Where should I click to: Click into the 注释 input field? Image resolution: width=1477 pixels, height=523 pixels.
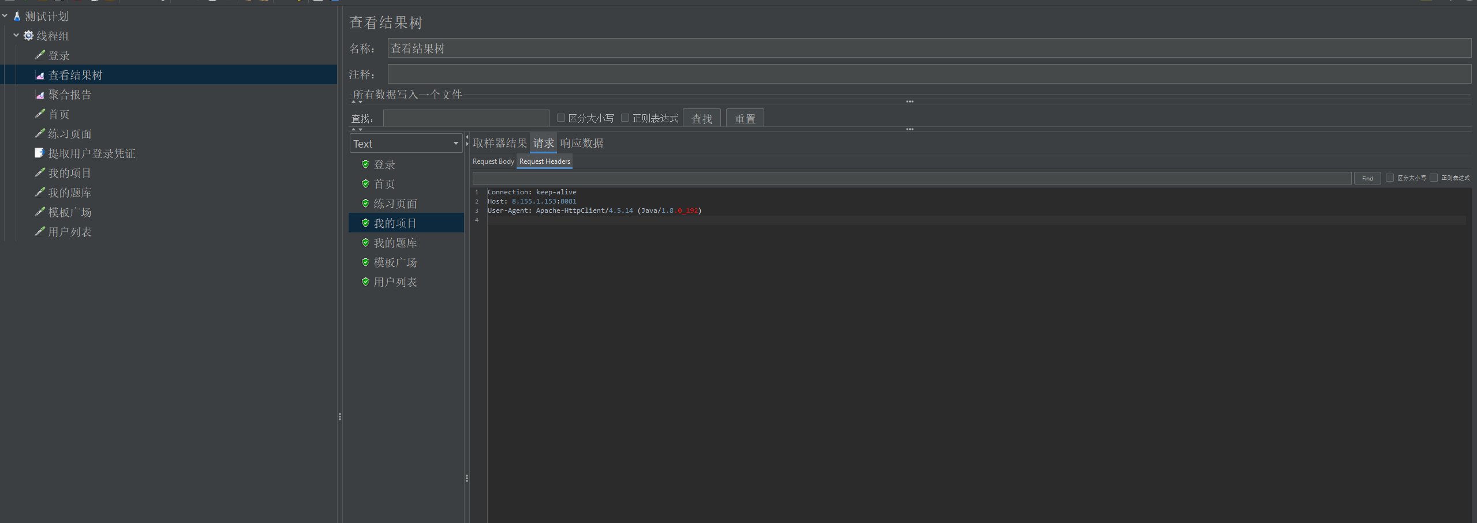click(929, 74)
